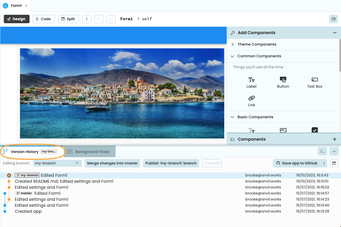The width and height of the screenshot is (341, 227).
Task: Click the undo icon in the toolbar
Action: tap(99, 19)
